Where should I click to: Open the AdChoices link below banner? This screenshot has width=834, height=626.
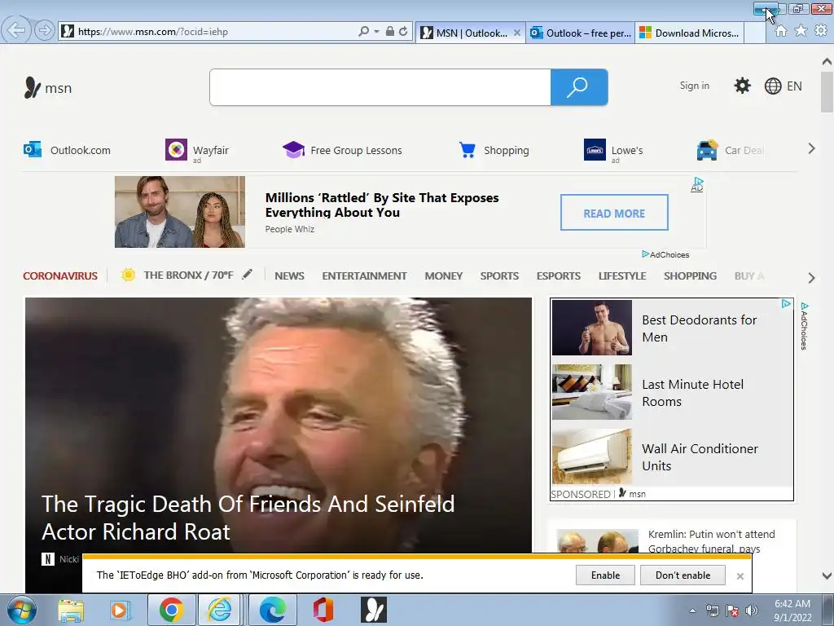tap(665, 254)
